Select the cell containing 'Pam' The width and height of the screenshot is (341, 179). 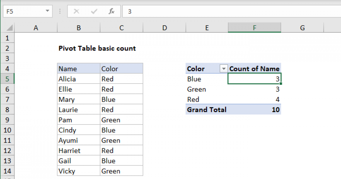(x=79, y=120)
